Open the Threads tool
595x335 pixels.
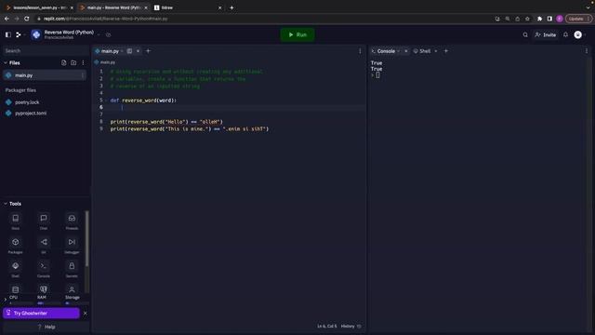[x=72, y=221]
